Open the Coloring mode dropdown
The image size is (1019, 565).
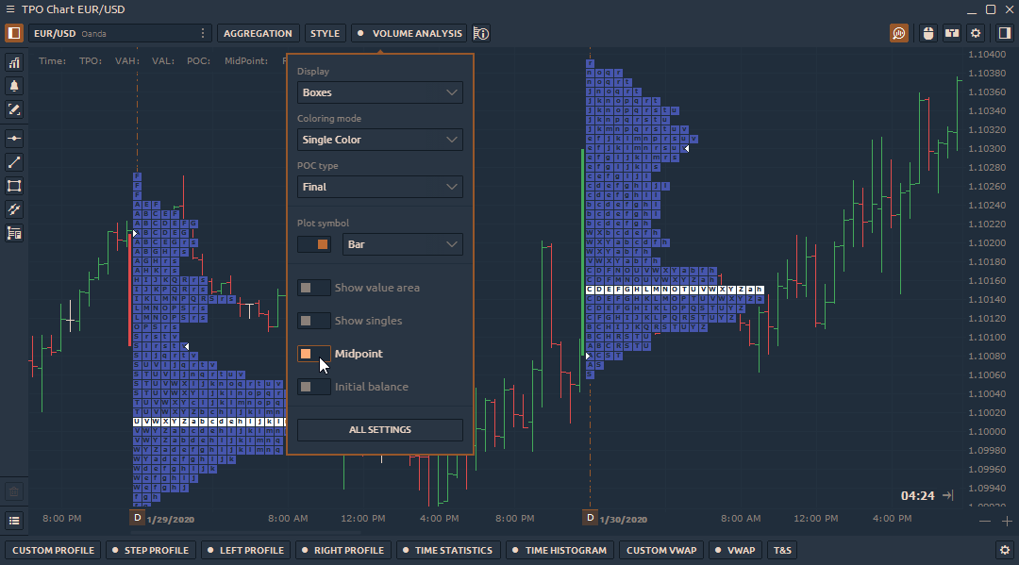(x=379, y=140)
